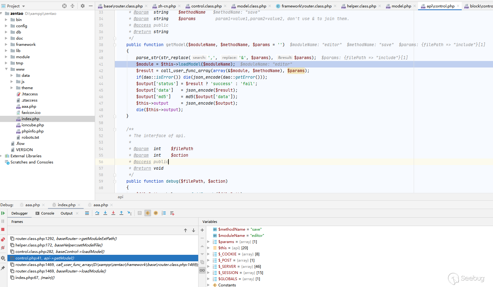
Task: Toggle the glasses watches view button
Action: click(x=202, y=270)
